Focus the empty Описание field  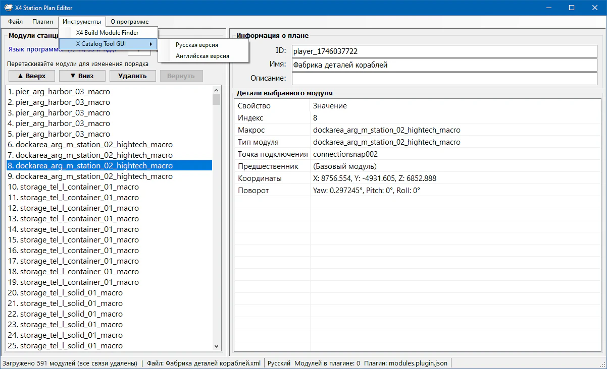point(444,79)
